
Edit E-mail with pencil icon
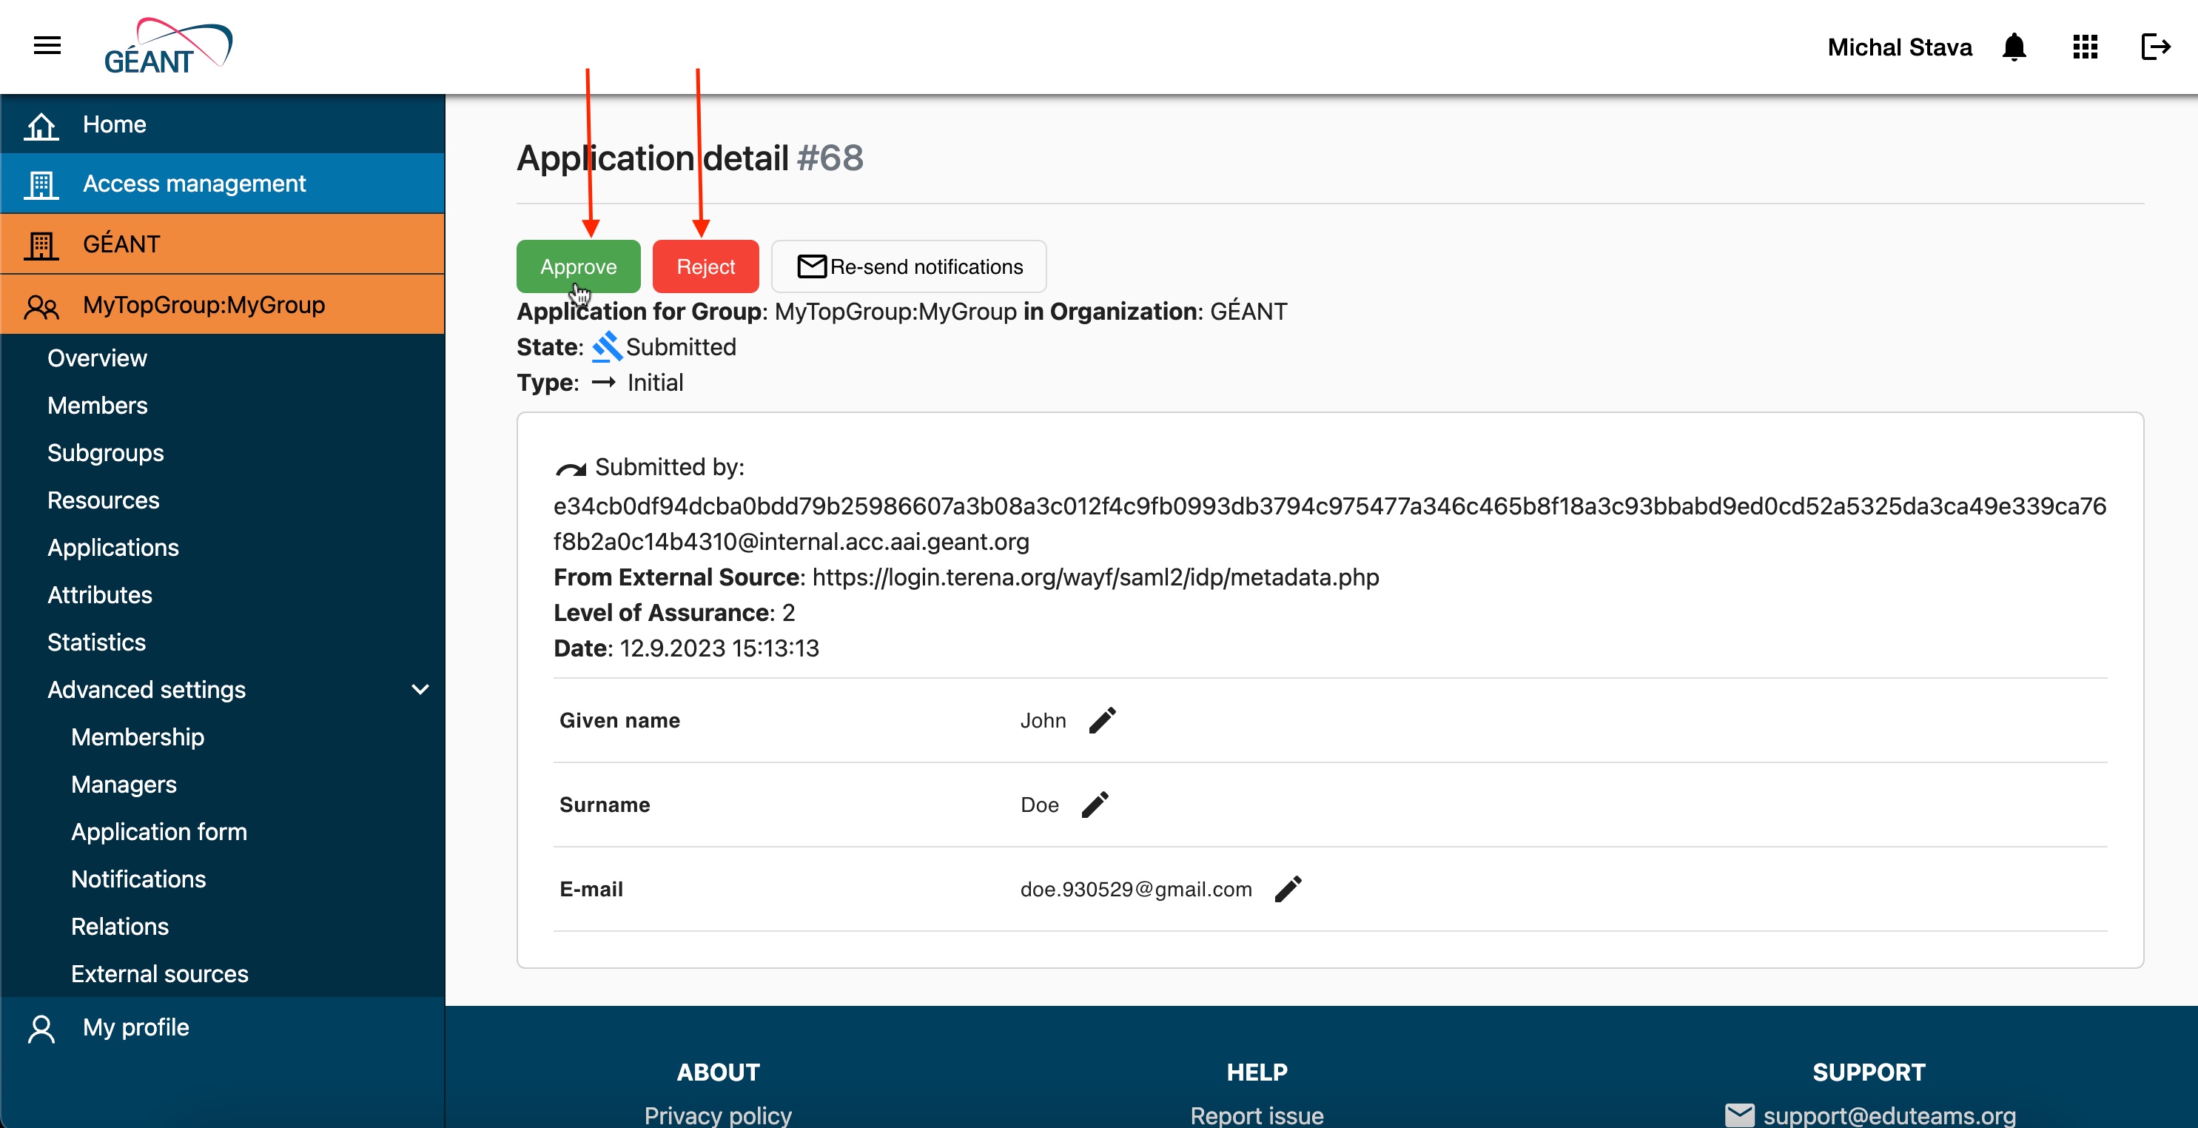pyautogui.click(x=1288, y=889)
